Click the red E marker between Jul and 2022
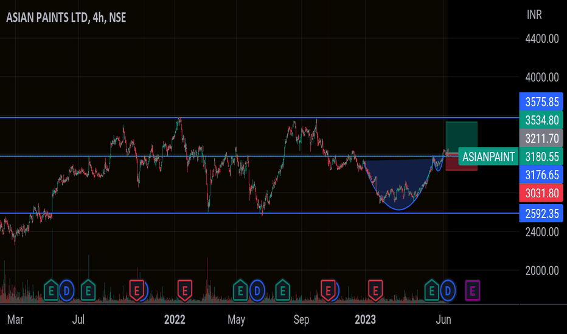This screenshot has width=567, height=334. [137, 290]
